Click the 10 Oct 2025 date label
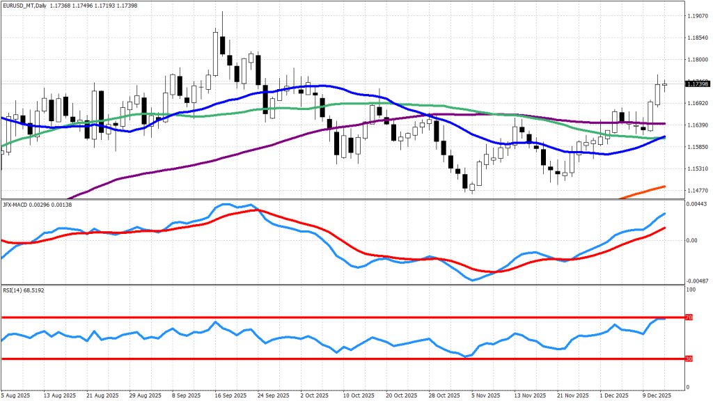The image size is (713, 401). coord(357,395)
